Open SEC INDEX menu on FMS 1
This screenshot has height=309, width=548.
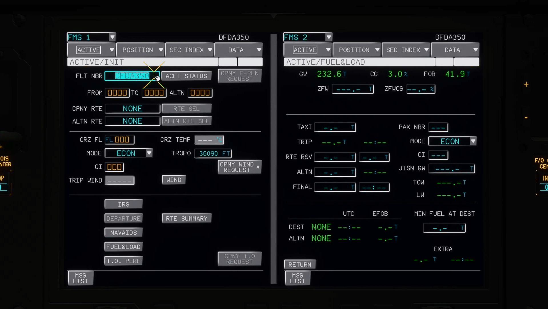(189, 50)
